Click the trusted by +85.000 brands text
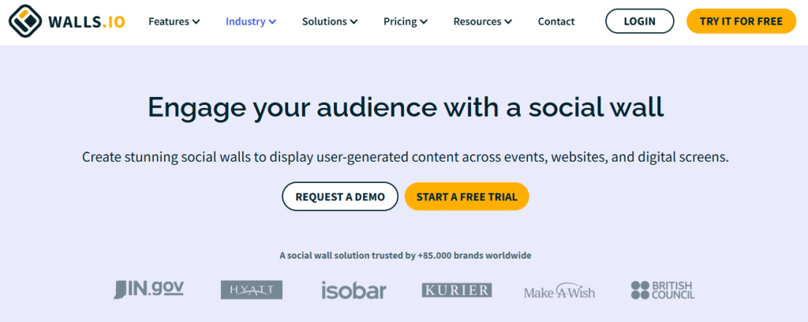This screenshot has width=808, height=322. click(405, 256)
